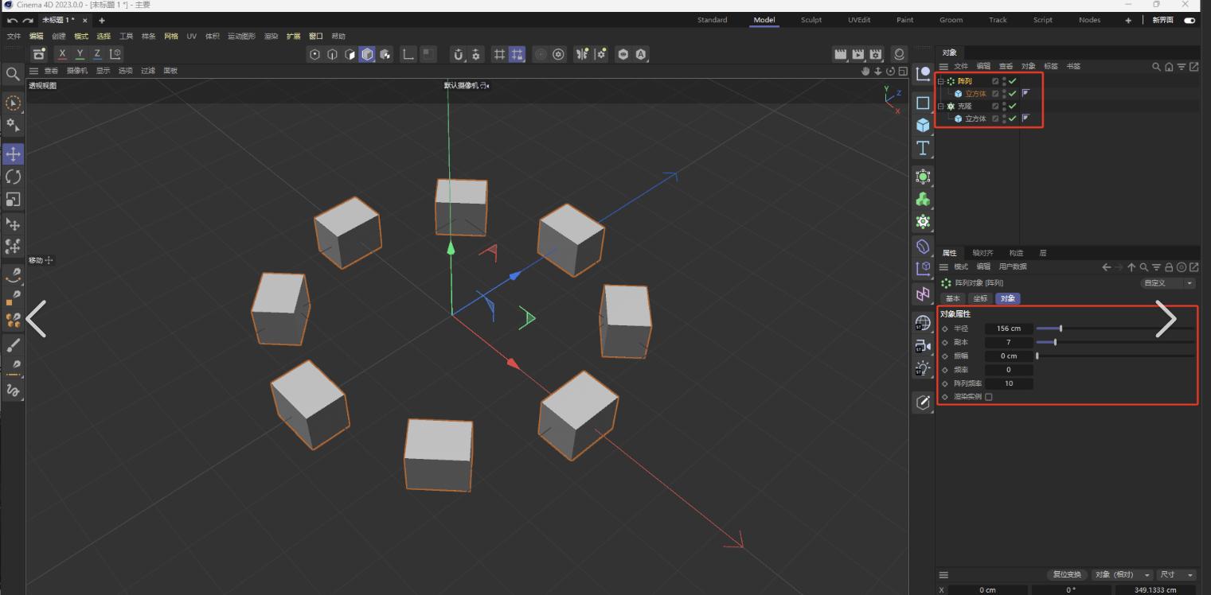1211x595 pixels.
Task: Click the Cloner gear icon in side palette
Action: pyautogui.click(x=923, y=221)
